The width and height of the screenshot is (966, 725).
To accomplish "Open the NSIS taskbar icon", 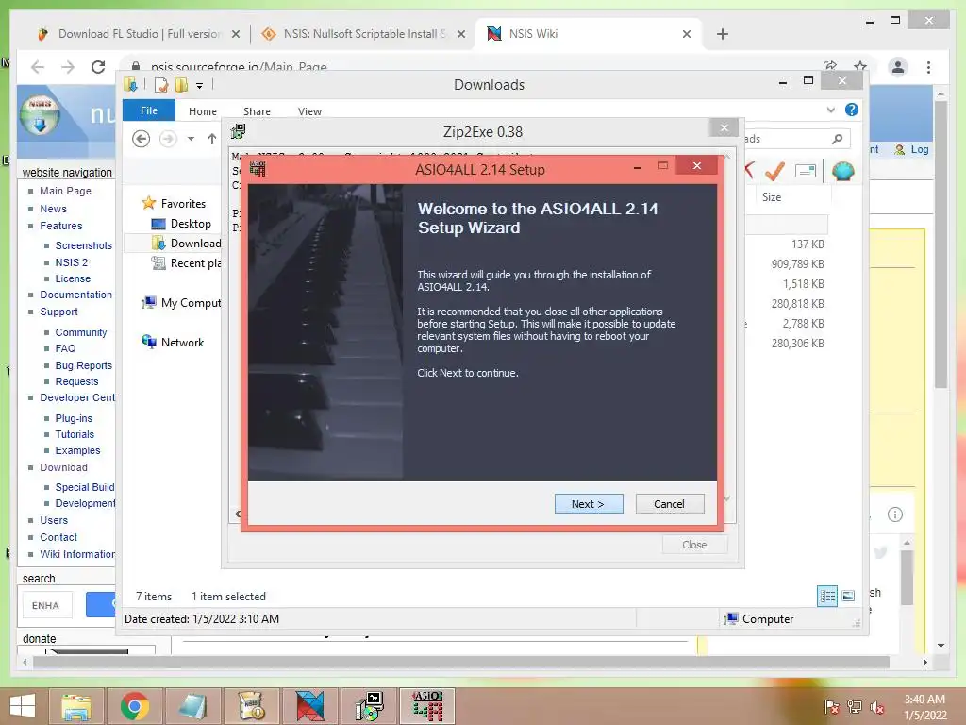I will [x=251, y=706].
